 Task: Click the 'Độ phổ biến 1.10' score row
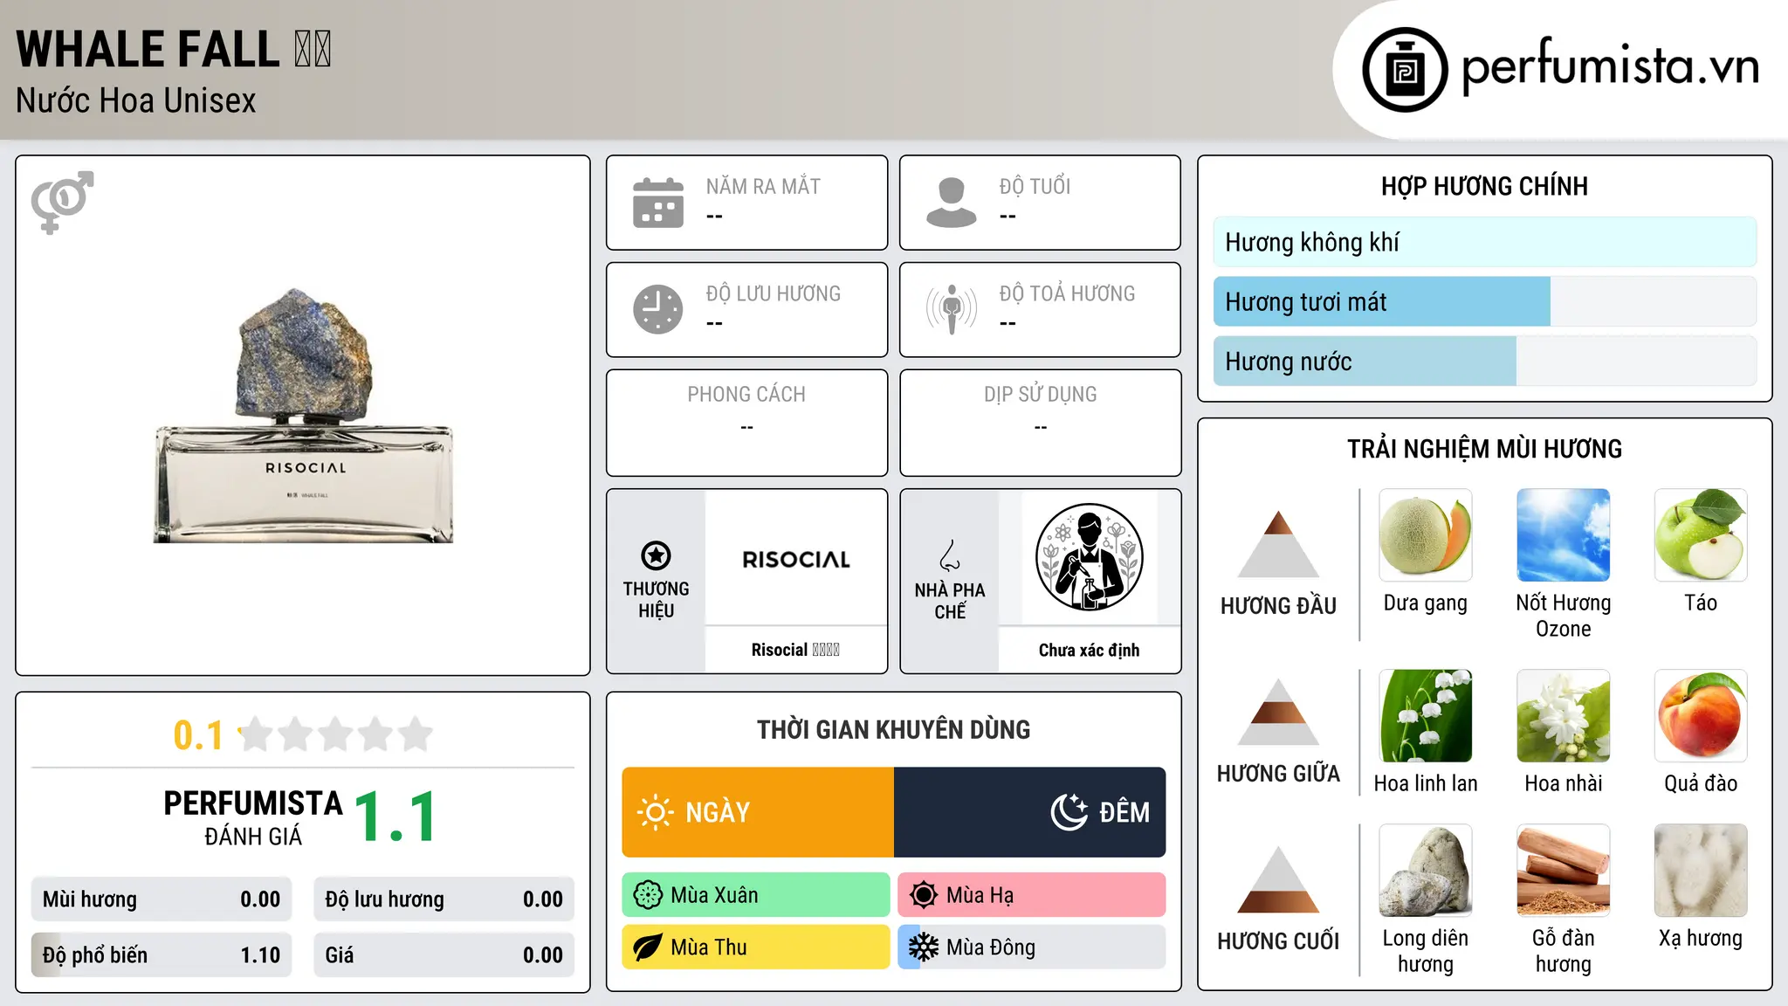pos(162,955)
